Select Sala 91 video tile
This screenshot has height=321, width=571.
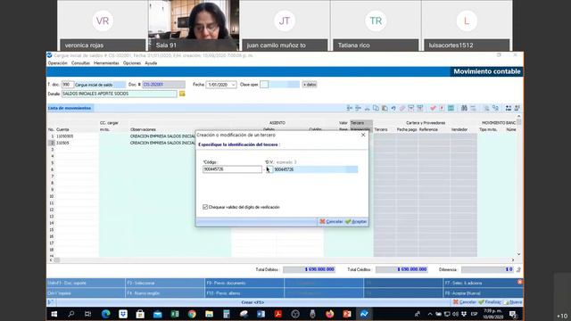[194, 26]
